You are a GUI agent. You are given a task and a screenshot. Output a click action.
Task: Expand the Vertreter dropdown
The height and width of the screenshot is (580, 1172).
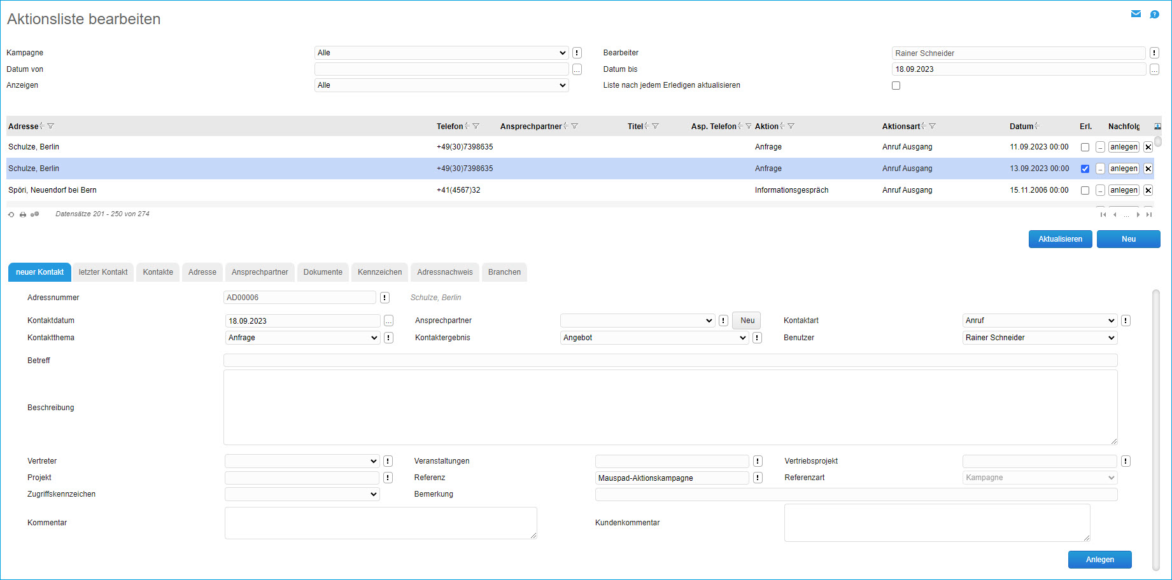pyautogui.click(x=302, y=461)
